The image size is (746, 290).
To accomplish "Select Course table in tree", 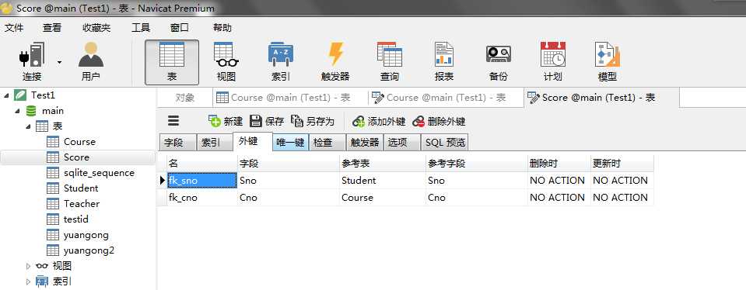I will point(79,142).
